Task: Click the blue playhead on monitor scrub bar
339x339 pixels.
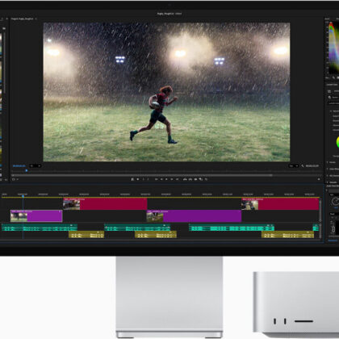Action: coord(27,170)
